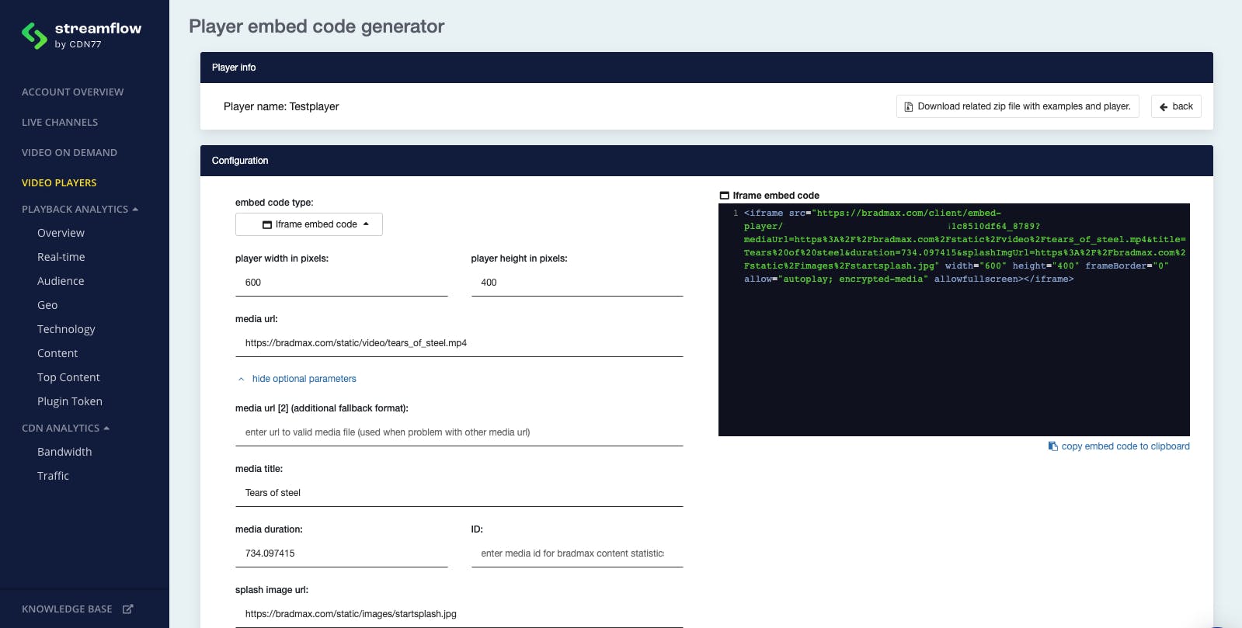Screen dimensions: 1242x628
Task: Click the streamflow logo icon
Action: 34,36
